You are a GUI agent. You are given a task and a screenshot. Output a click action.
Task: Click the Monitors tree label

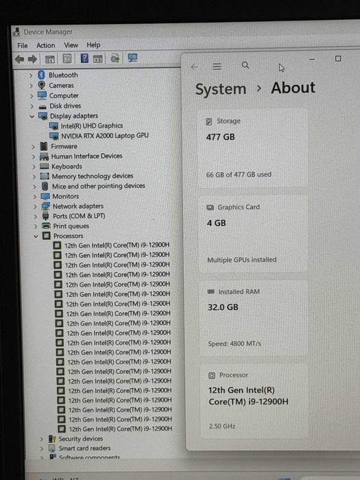pos(66,196)
